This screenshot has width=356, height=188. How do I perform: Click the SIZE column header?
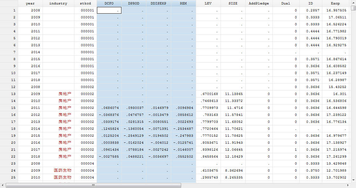(233, 3)
